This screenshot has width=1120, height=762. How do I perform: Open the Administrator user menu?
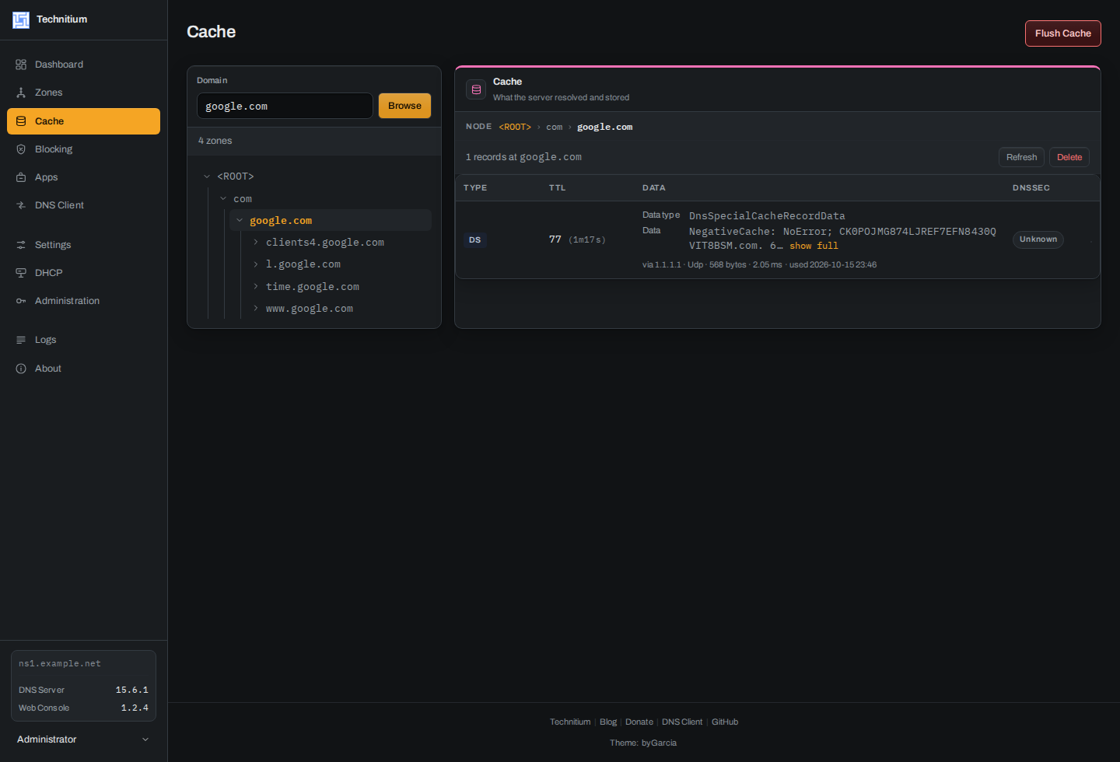tap(83, 739)
